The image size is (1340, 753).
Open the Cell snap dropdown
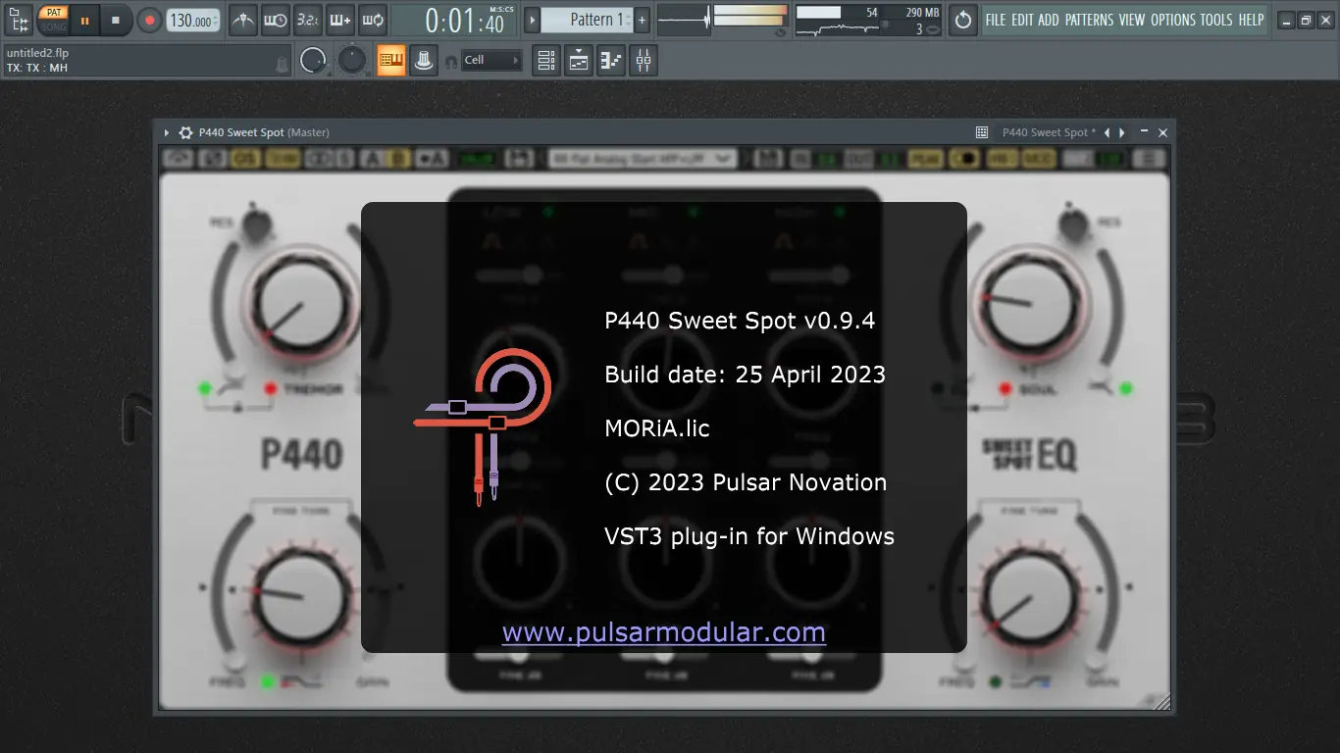[x=491, y=61]
